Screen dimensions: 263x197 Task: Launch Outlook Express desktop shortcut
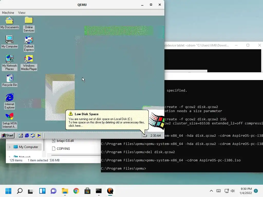[29, 44]
